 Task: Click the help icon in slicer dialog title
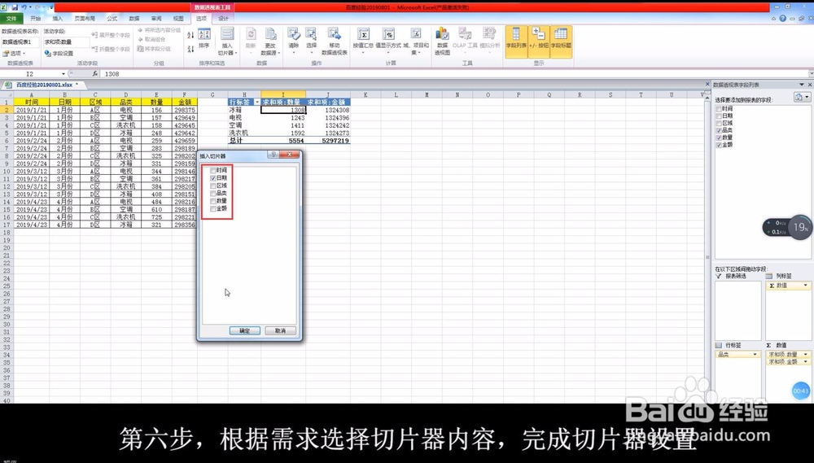pos(274,155)
